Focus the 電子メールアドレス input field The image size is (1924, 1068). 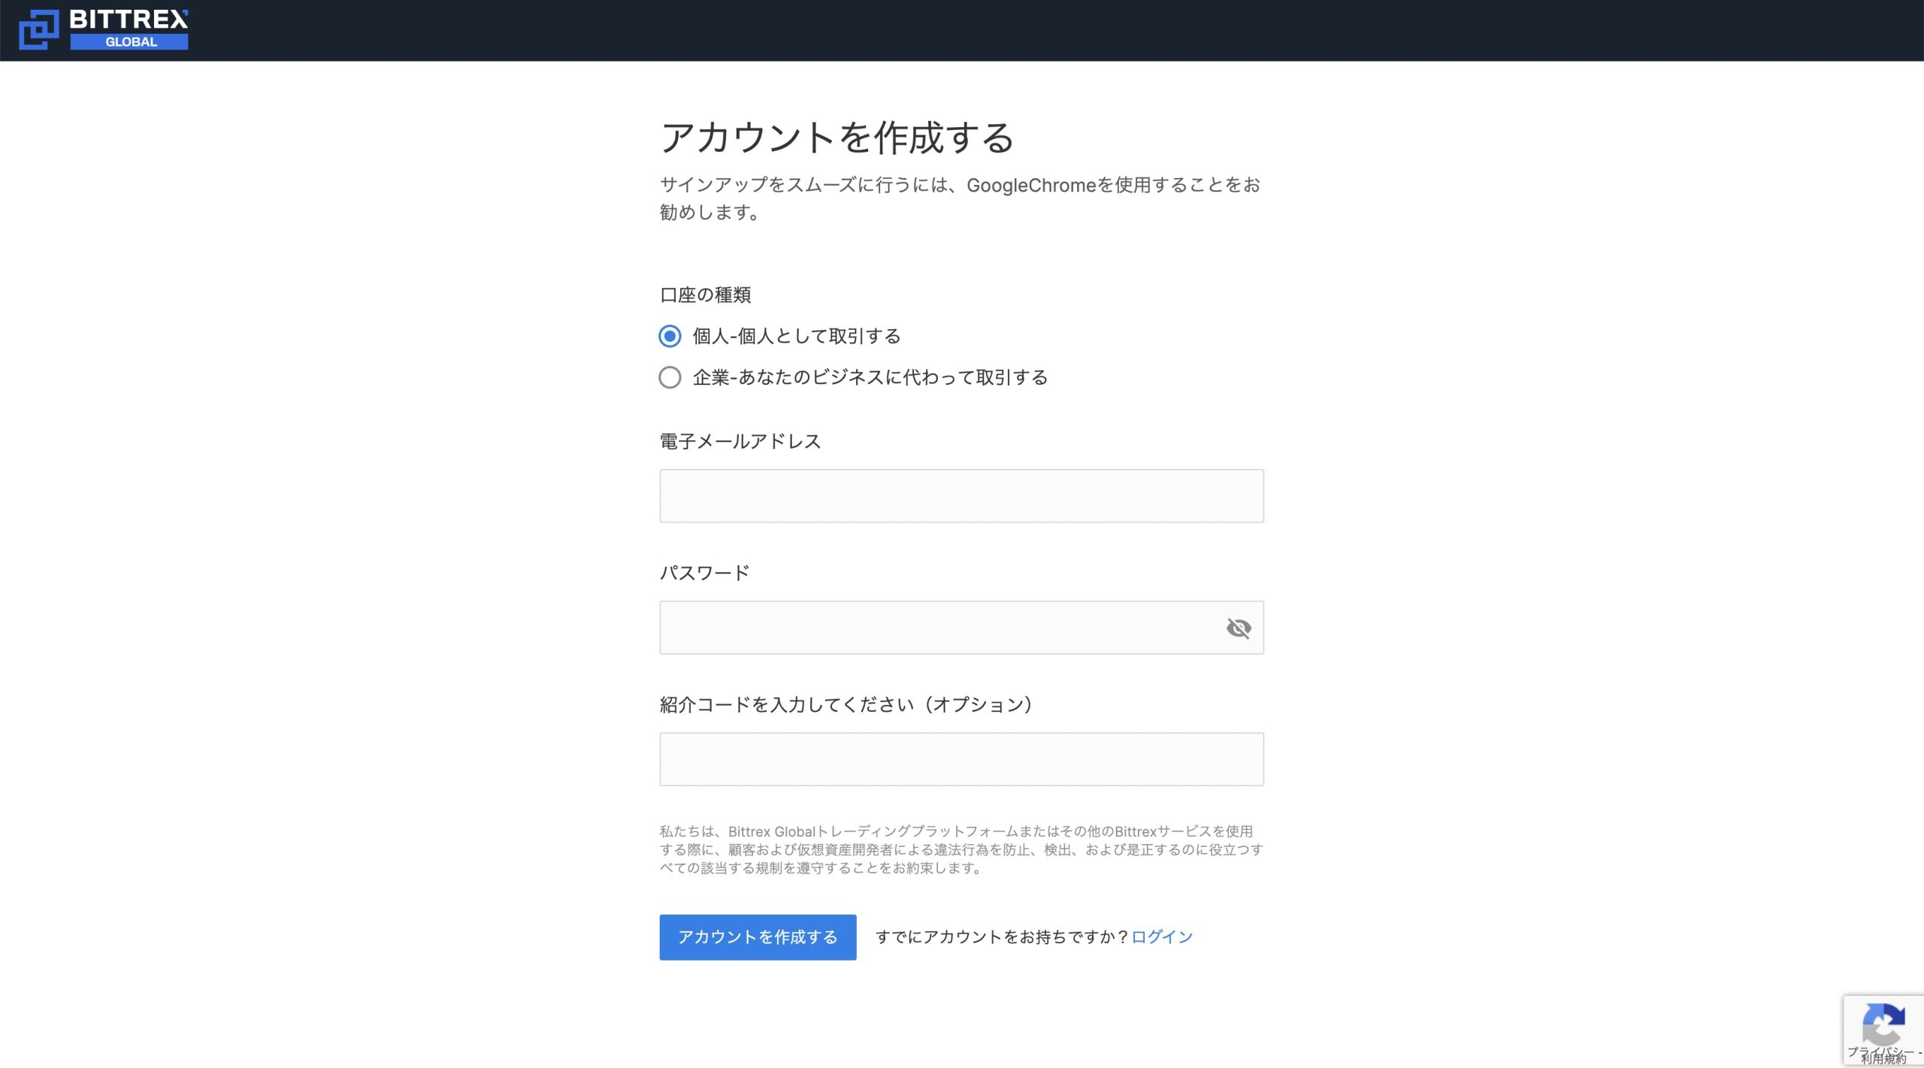coord(961,496)
